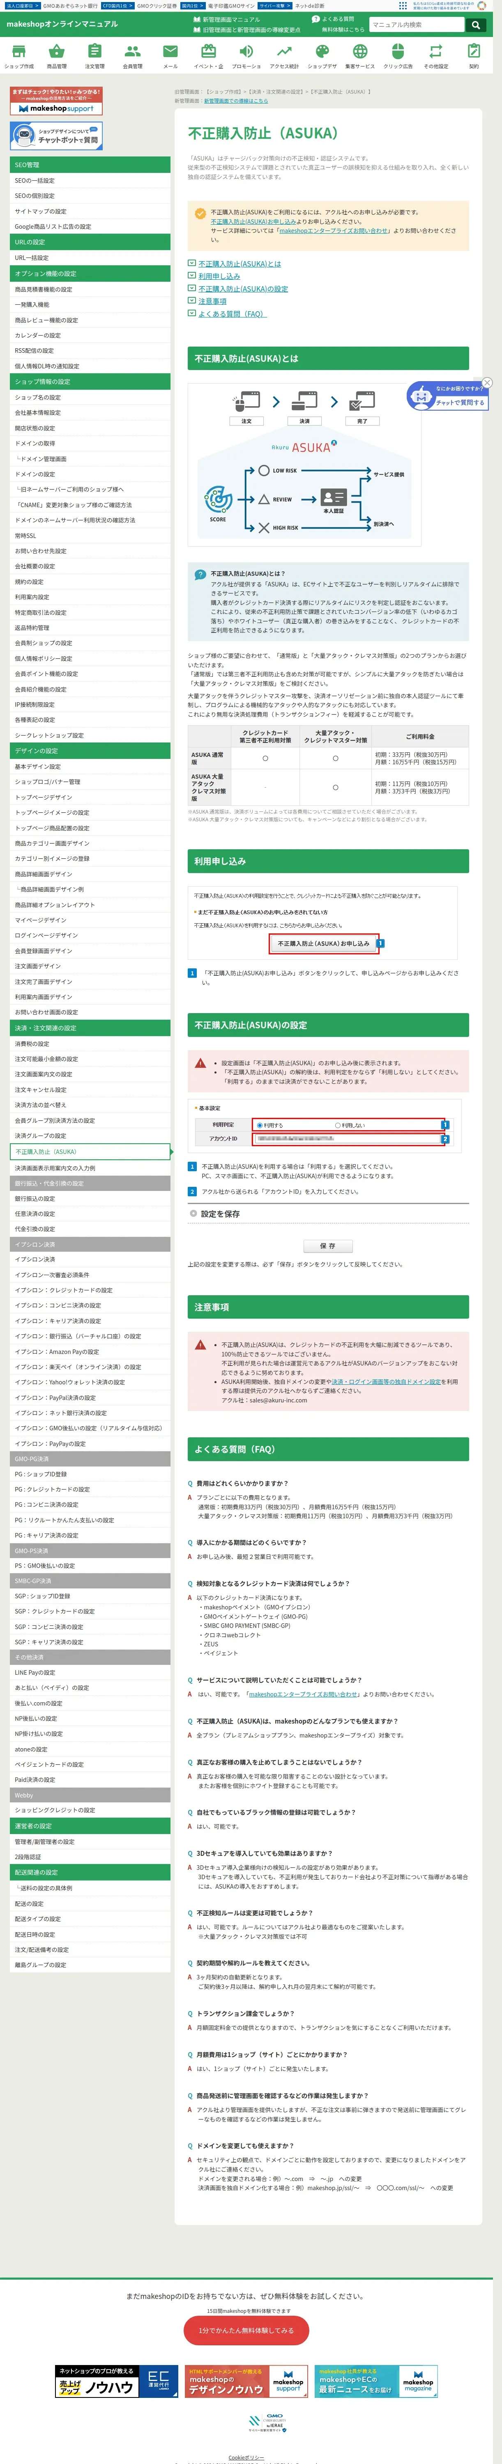Open 離島グループの設定 in sidebar

pyautogui.click(x=90, y=1965)
